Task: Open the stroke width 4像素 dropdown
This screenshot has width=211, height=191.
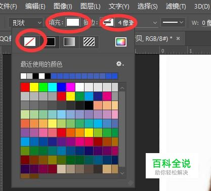Action: tap(155, 23)
